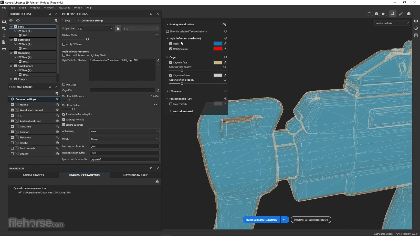420x236 pixels.
Task: Open the Viewport menu
Action: coord(49,8)
